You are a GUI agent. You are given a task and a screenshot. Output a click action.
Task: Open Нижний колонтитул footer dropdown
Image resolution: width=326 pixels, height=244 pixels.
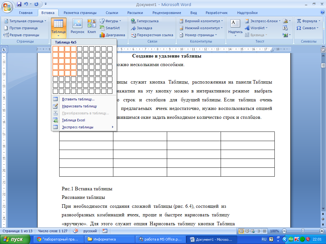click(x=201, y=28)
